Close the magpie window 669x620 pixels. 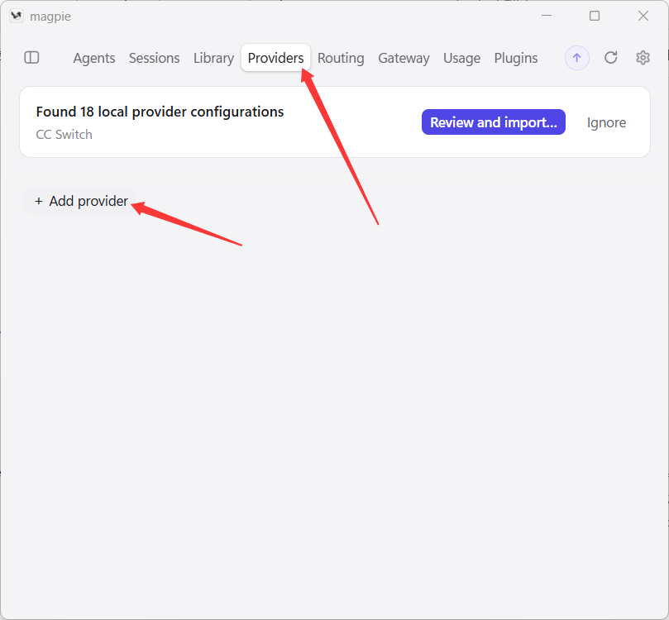(643, 16)
